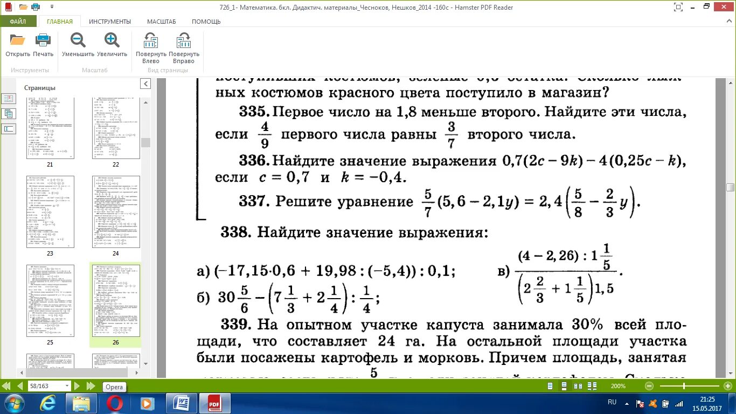Go to previous page arrow

(x=19, y=386)
